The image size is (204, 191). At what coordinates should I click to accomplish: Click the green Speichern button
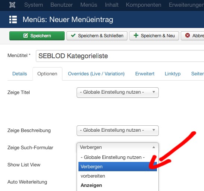point(37,36)
